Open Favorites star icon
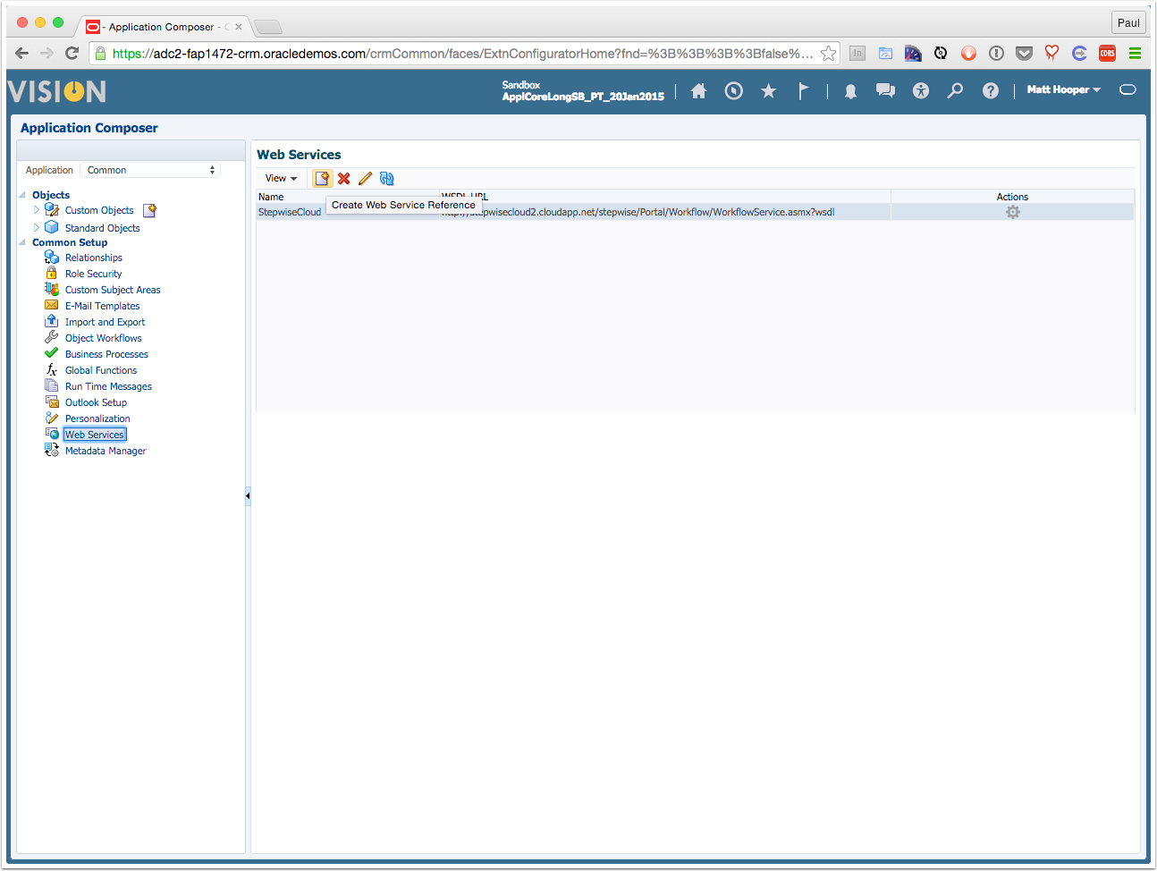Screen dimensions: 1157x871 768,90
